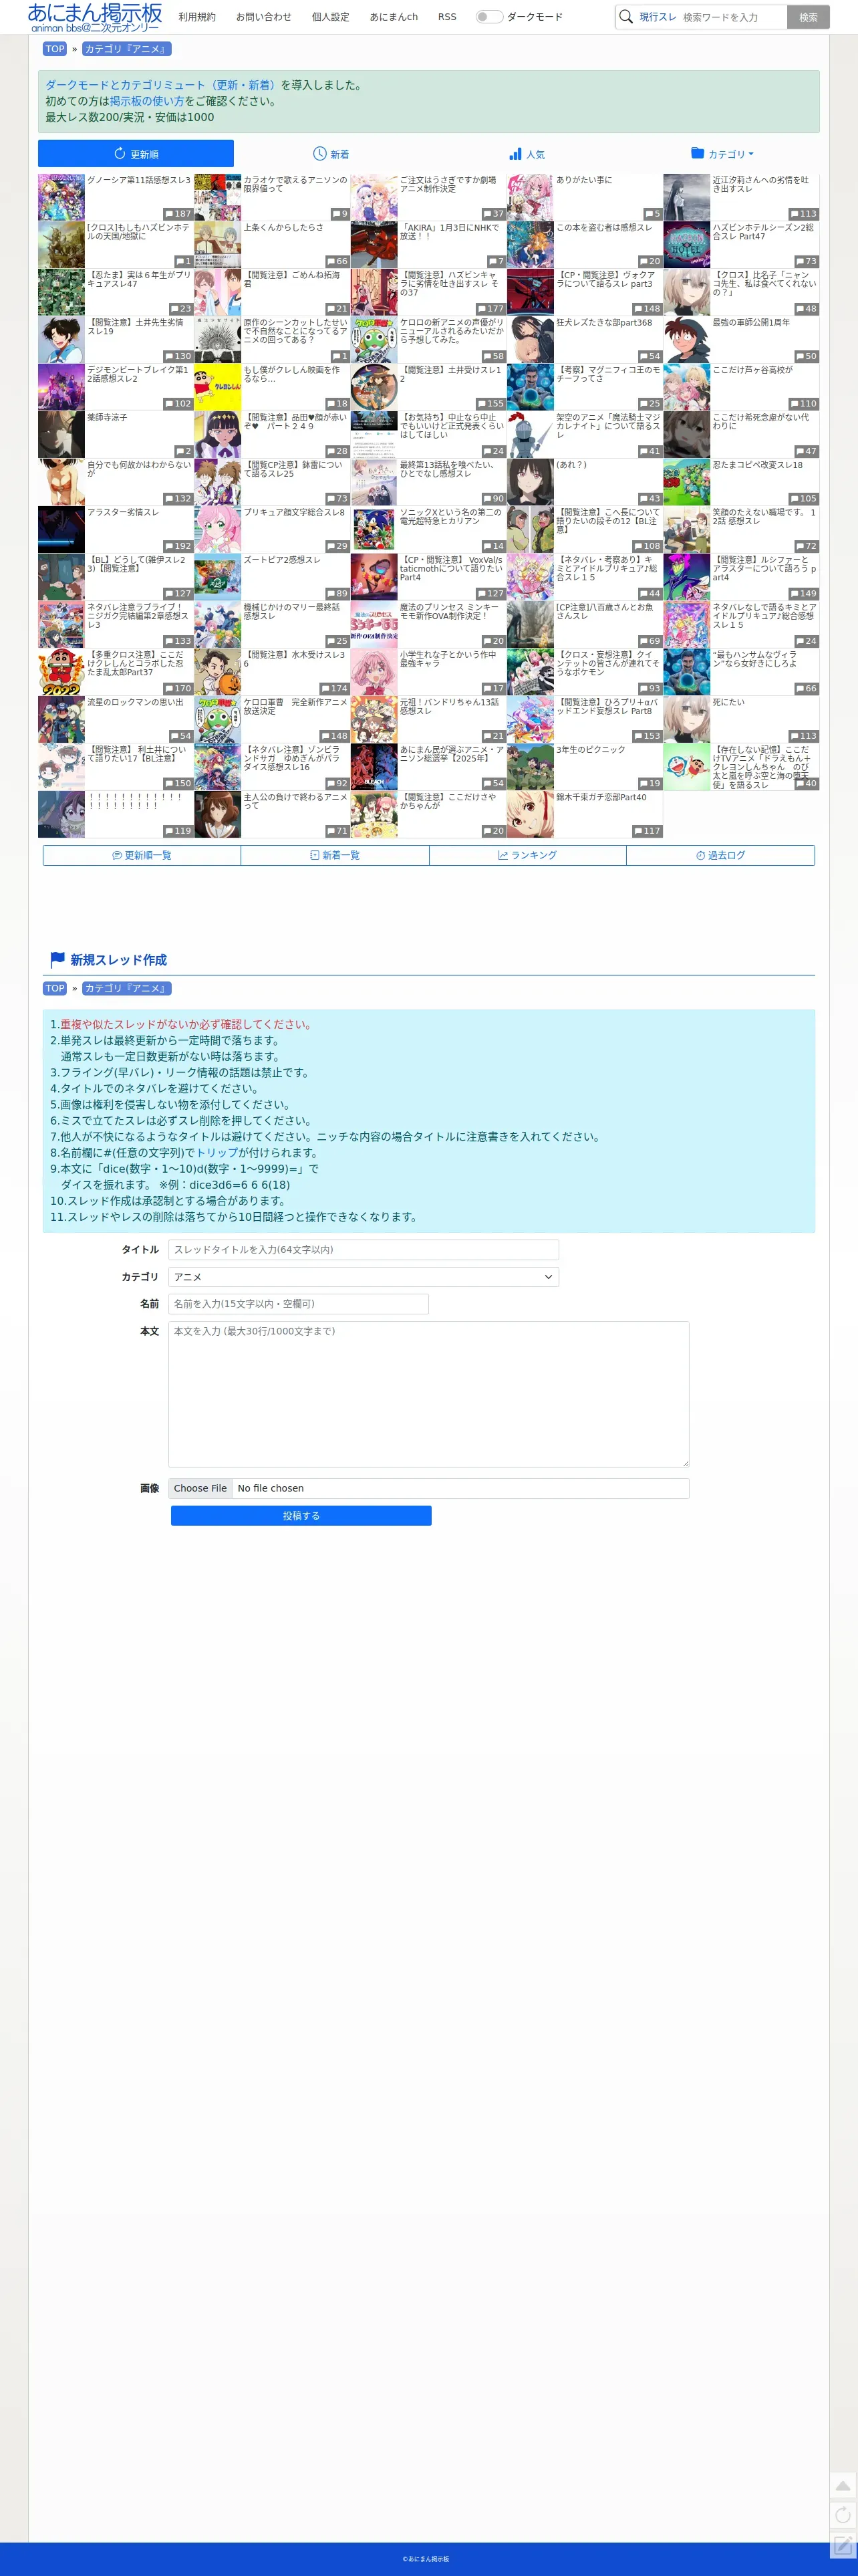Click the floating pencil compose icon
858x2576 pixels.
click(843, 2545)
